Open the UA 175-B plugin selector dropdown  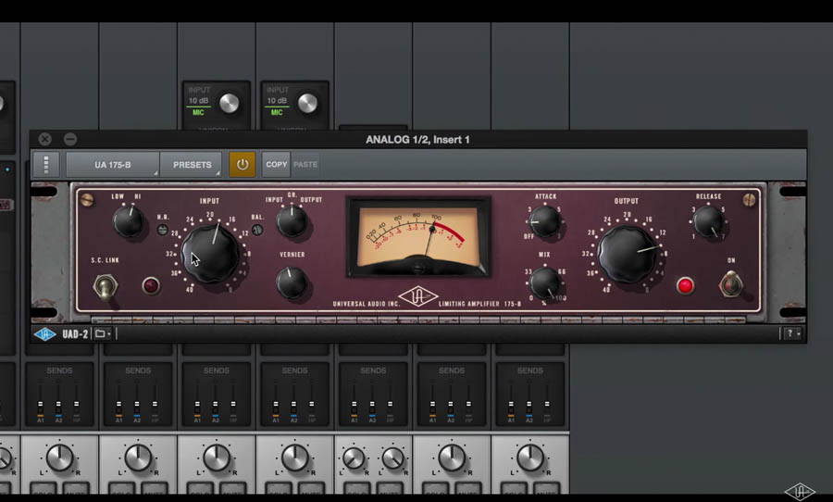tap(113, 164)
